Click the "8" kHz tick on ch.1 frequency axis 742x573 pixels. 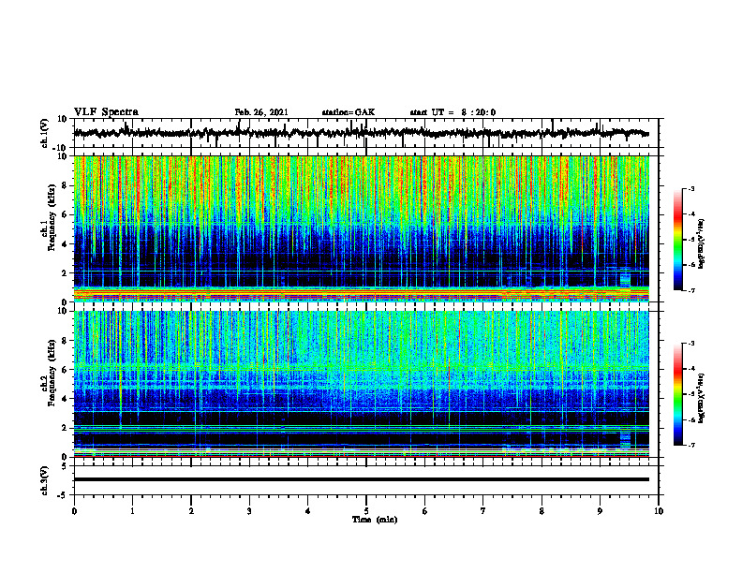click(x=65, y=185)
